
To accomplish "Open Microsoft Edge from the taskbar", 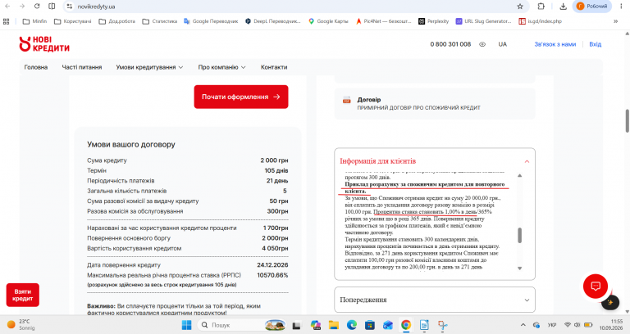I will 352,325.
